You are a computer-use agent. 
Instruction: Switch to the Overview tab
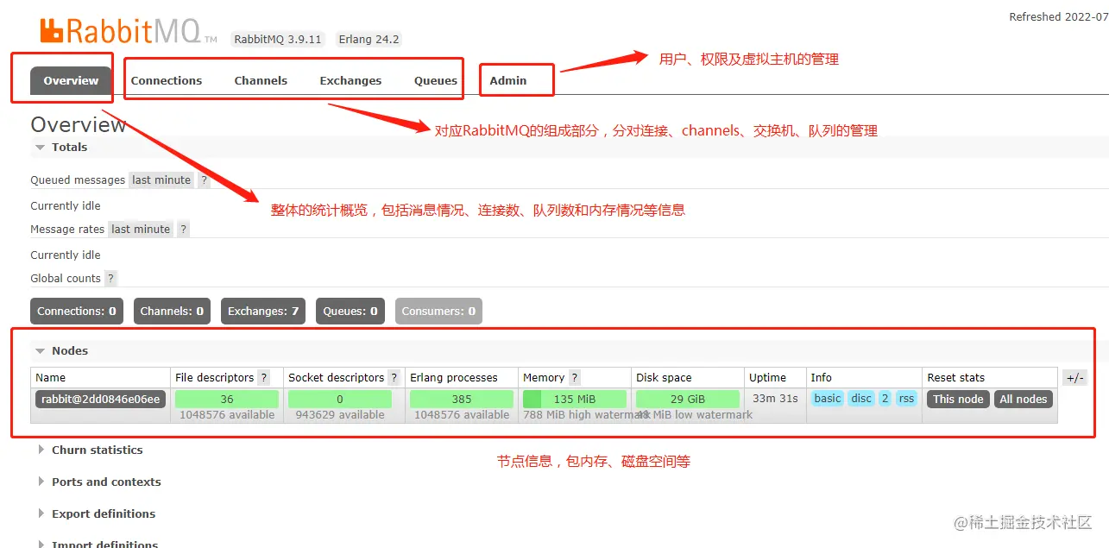point(71,81)
